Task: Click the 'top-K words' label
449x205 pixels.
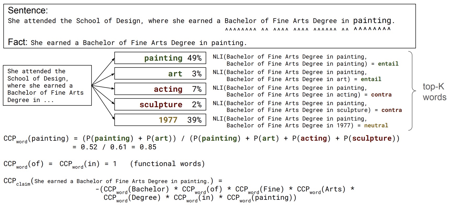Action: [434, 92]
